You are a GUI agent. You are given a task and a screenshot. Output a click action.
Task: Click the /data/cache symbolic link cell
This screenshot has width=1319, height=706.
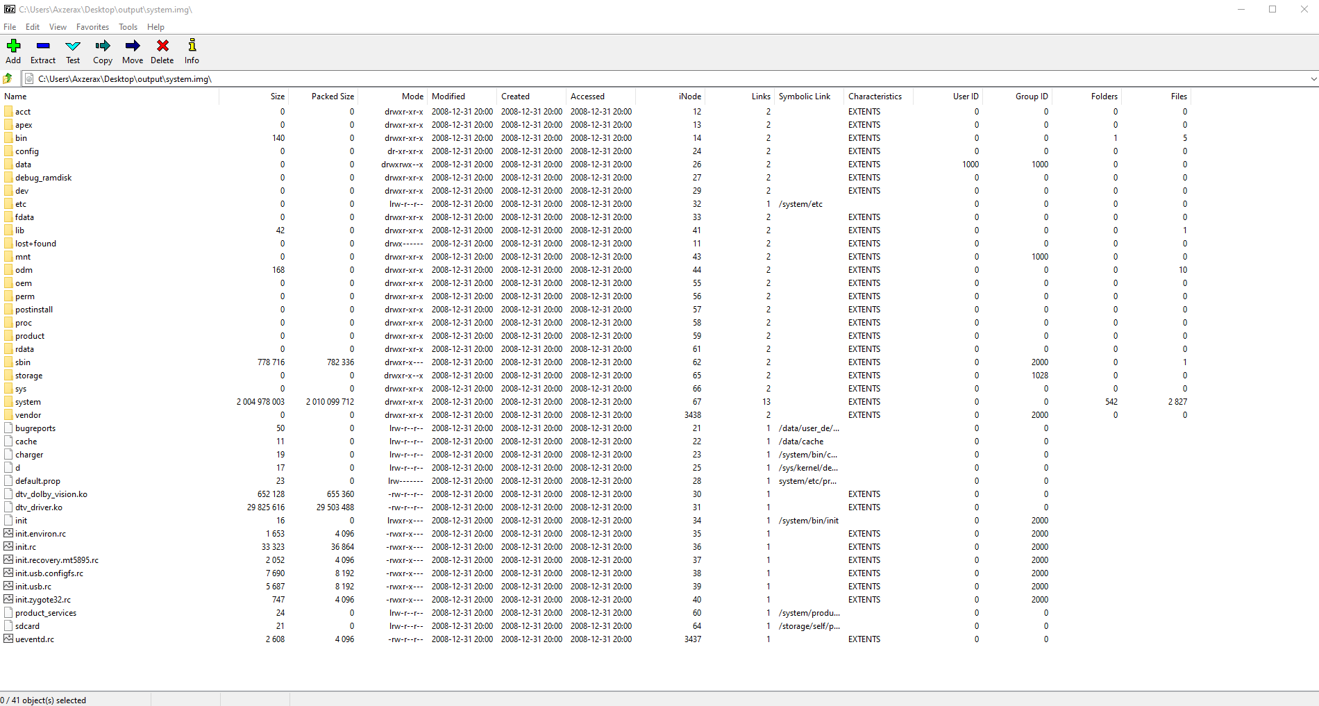(801, 442)
